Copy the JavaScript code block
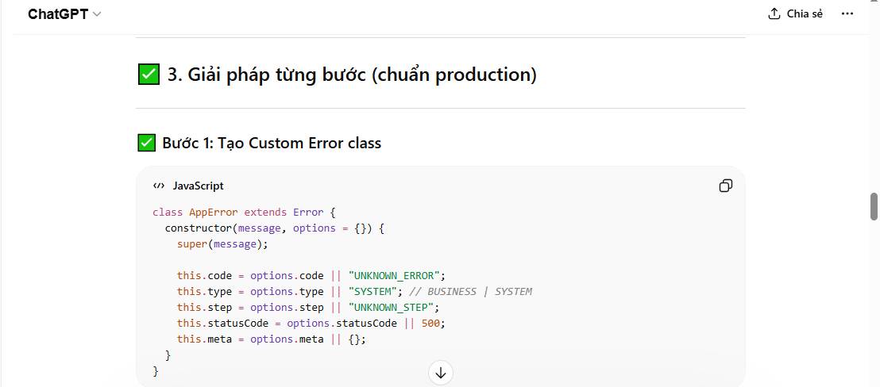The image size is (880, 387). point(725,186)
